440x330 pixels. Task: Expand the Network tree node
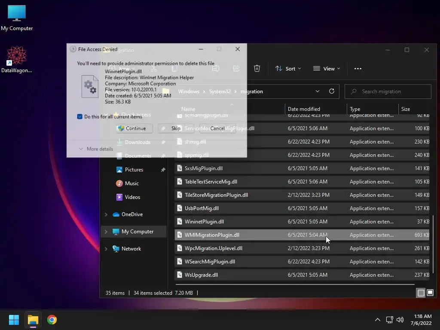pos(106,249)
